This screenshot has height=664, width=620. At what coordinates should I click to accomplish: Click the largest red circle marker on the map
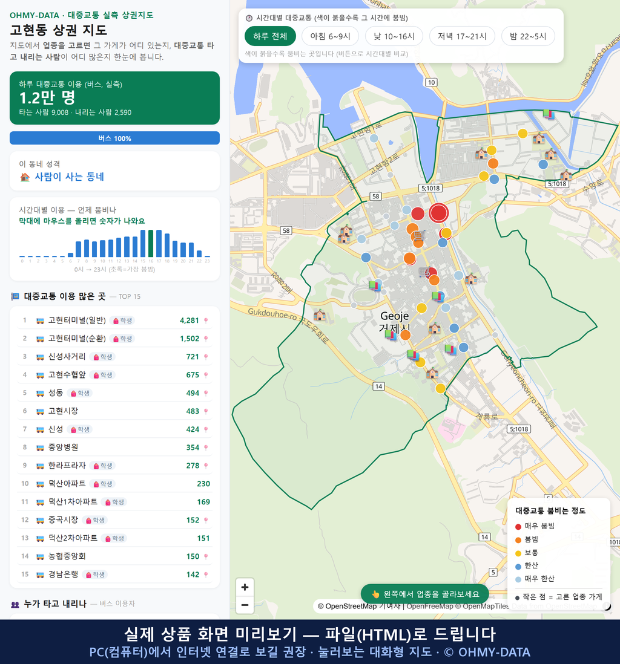pos(438,213)
